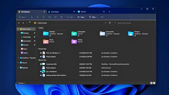
Task: Go forward with the right arrow
Action: pyautogui.click(x=23, y=23)
